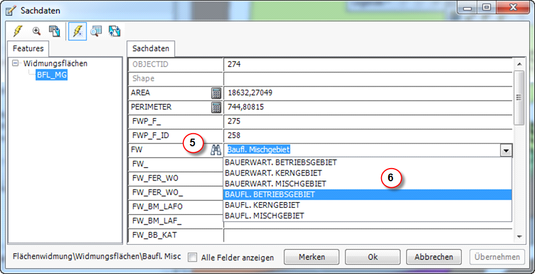Open calculator for PERIMETER field
535x274 pixels.
(216, 107)
